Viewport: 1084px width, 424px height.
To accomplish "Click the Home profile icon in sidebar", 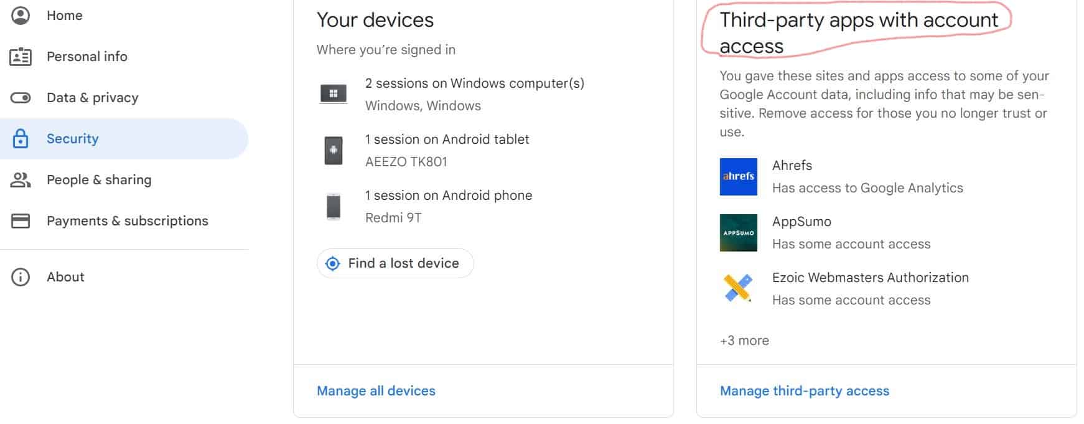I will 21,16.
